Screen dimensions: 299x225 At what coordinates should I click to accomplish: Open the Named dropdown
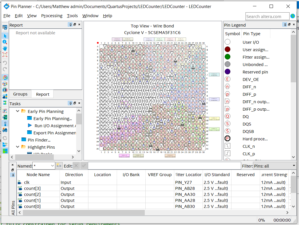52,166
